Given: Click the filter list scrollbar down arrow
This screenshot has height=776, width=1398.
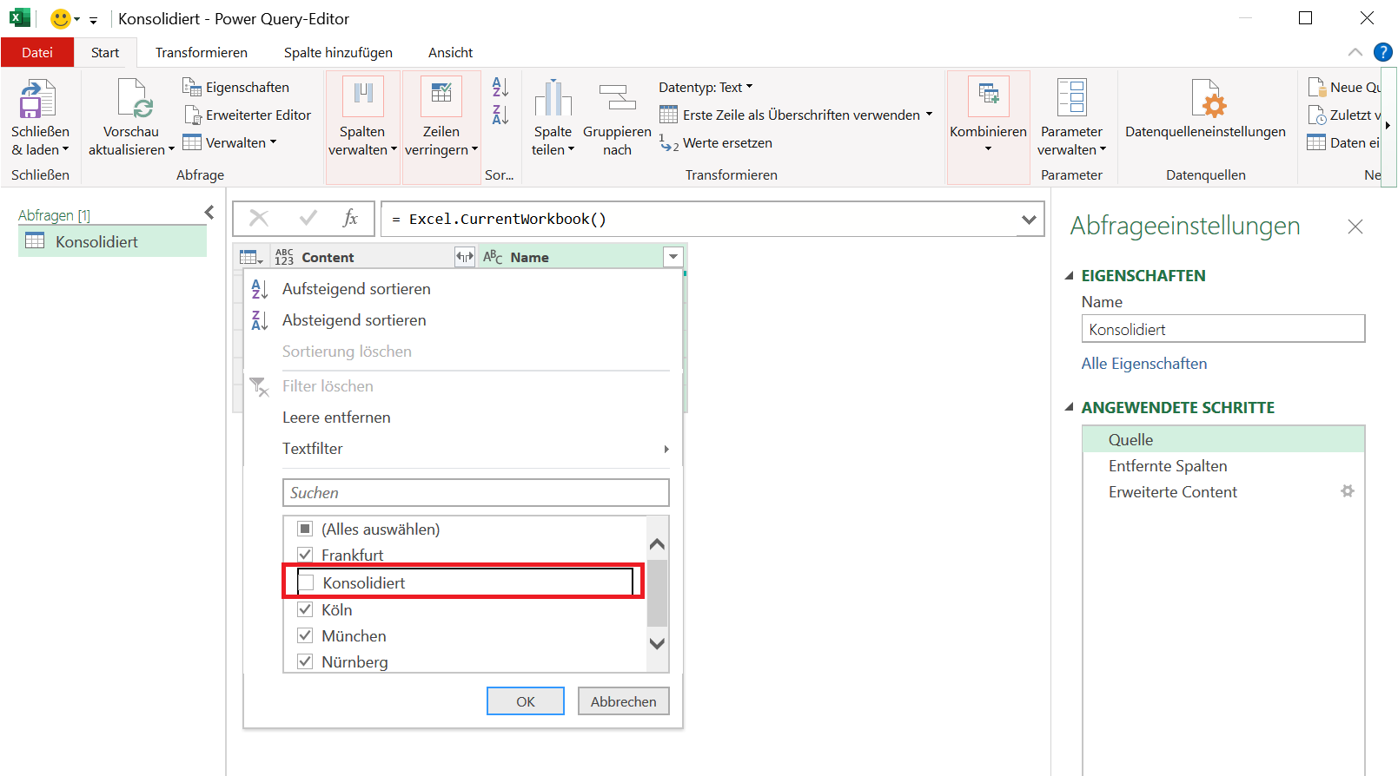Looking at the screenshot, I should pos(658,644).
